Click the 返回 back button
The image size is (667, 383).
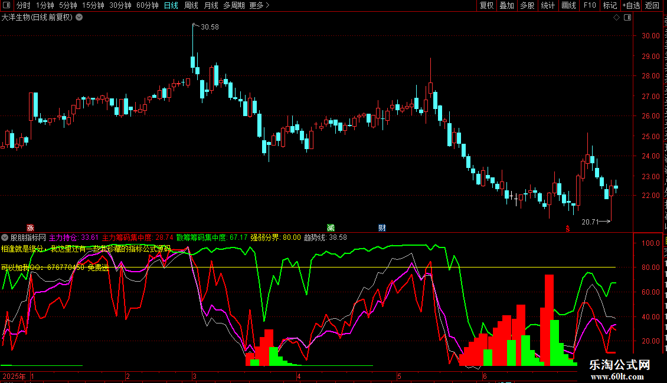(652, 5)
